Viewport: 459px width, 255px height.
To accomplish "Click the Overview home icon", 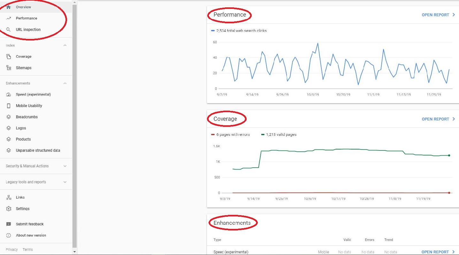I will 9,7.
